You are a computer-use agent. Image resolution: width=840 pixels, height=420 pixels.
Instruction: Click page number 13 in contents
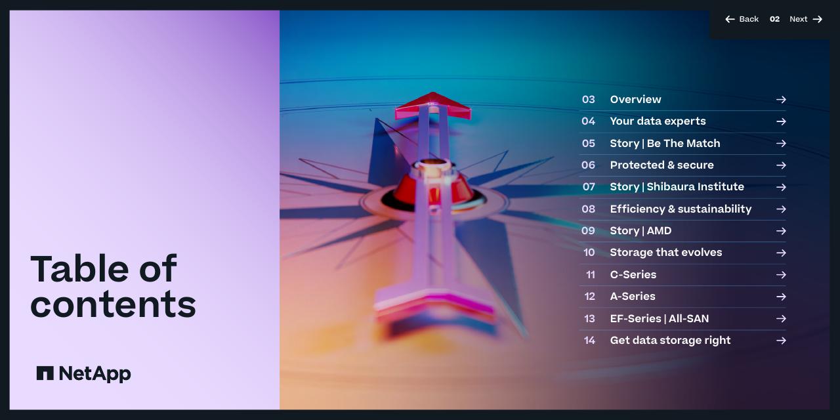pyautogui.click(x=589, y=318)
